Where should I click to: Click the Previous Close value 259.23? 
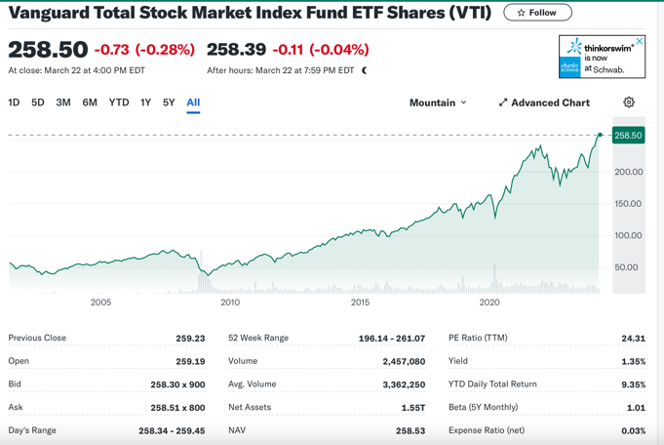pyautogui.click(x=190, y=339)
